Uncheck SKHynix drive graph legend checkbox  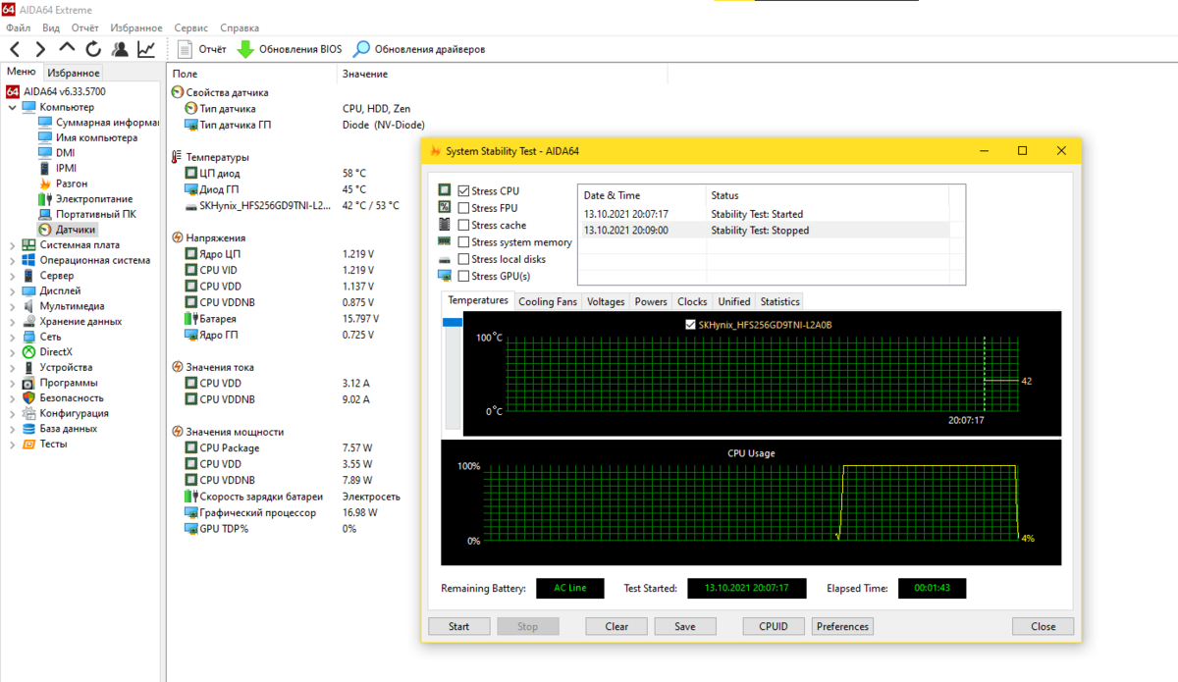(689, 324)
